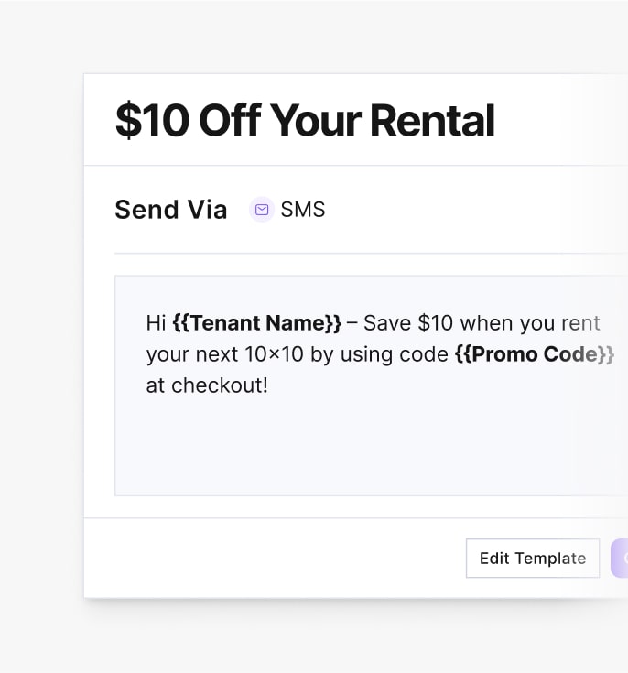Open the Edit Template button
Screen dimensions: 628x673
point(533,559)
